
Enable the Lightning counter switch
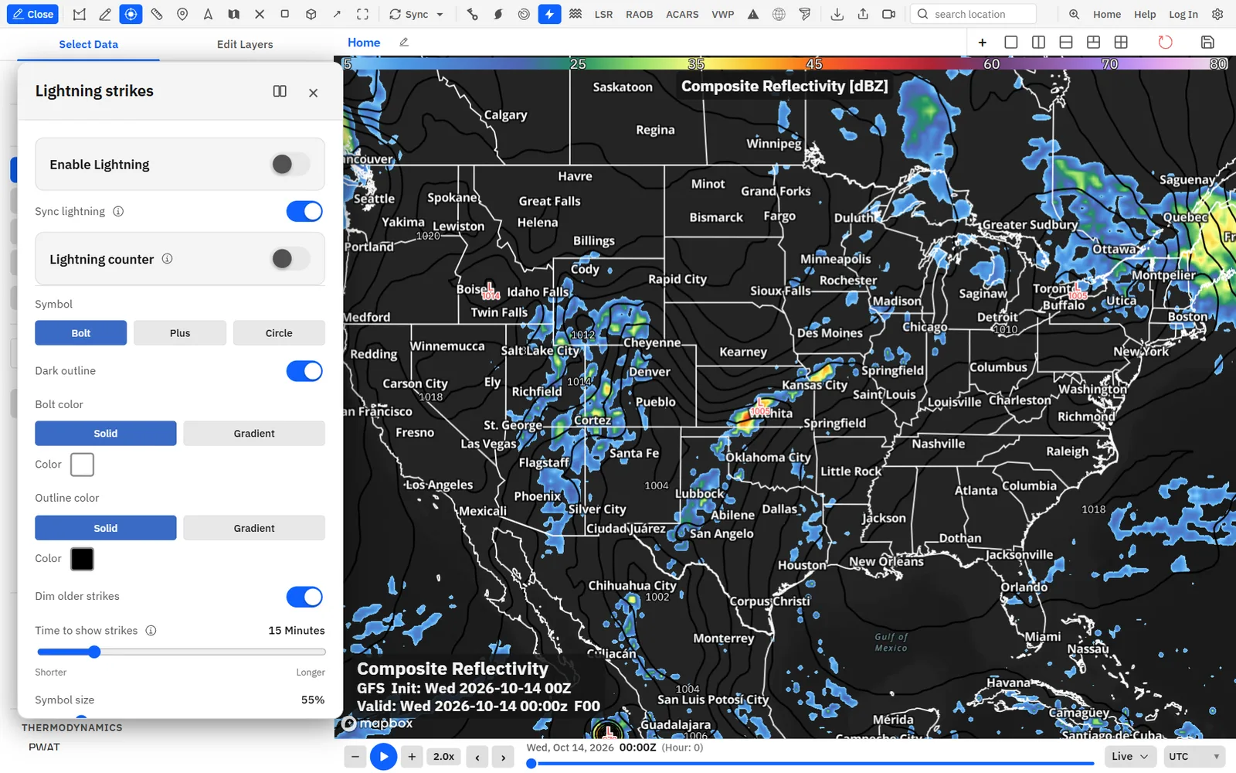tap(290, 258)
